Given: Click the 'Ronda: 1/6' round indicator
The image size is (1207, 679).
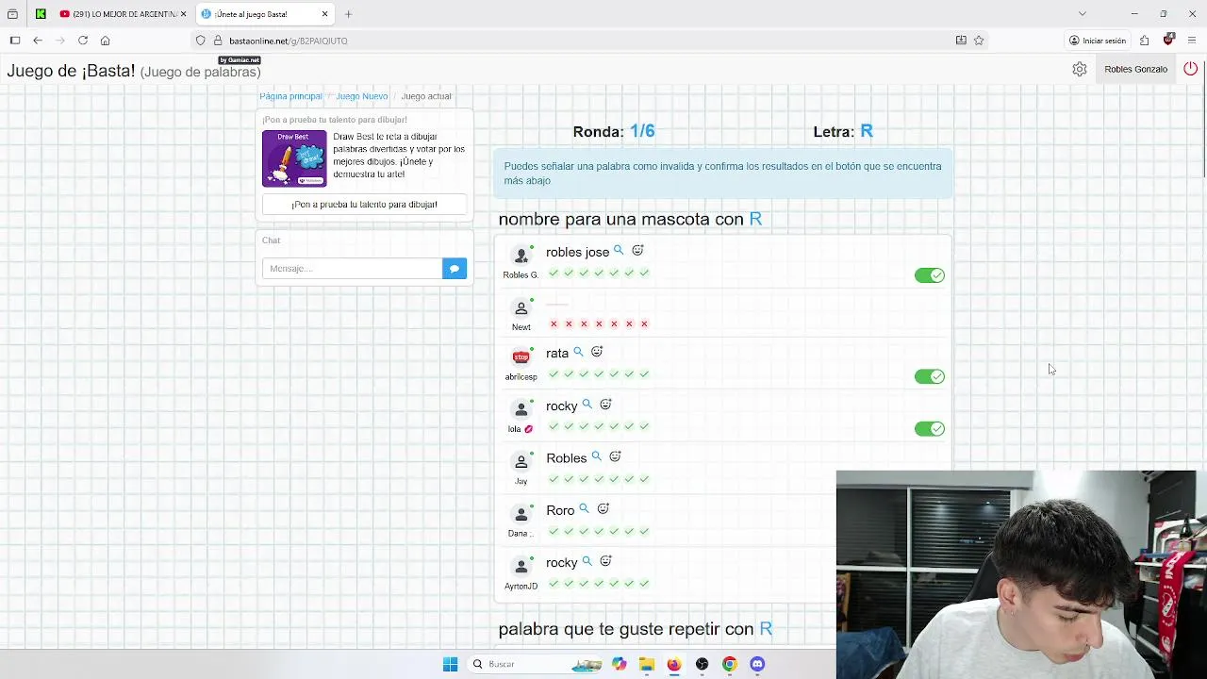Looking at the screenshot, I should coord(614,131).
